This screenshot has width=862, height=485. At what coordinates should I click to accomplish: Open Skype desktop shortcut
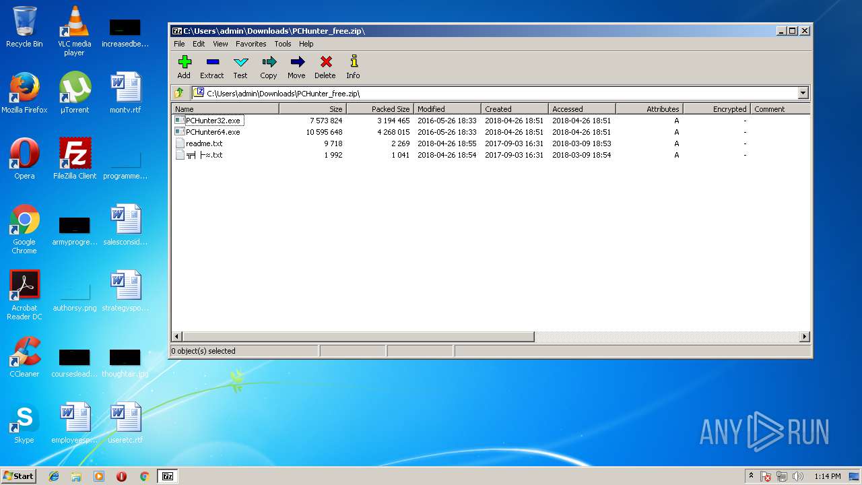[x=24, y=423]
